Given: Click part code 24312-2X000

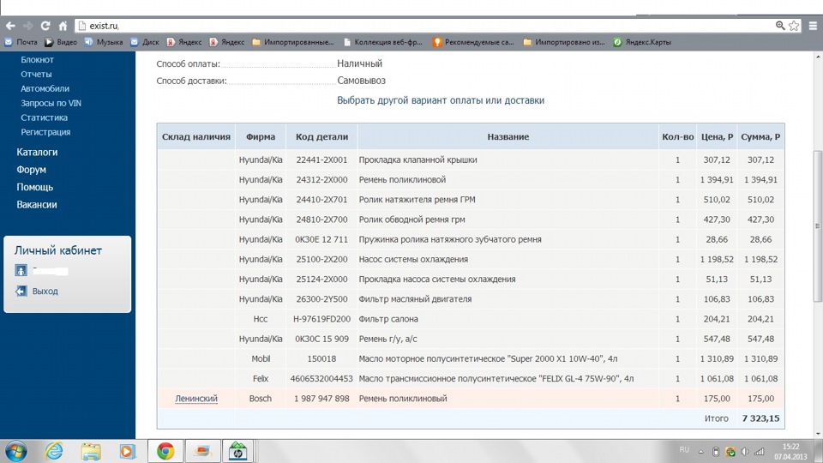Looking at the screenshot, I should coord(321,179).
